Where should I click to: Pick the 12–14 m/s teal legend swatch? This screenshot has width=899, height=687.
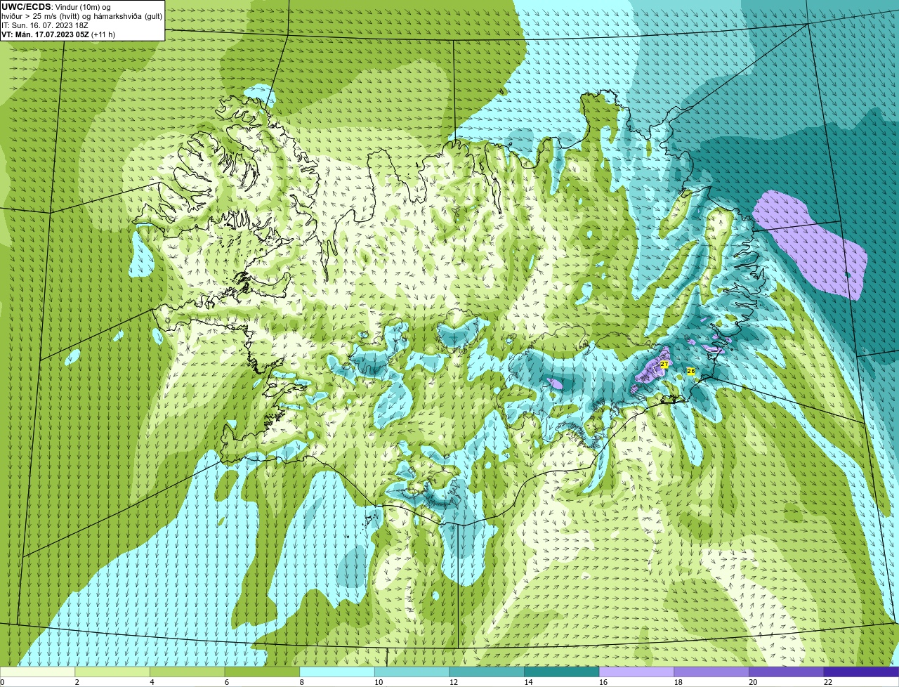487,672
